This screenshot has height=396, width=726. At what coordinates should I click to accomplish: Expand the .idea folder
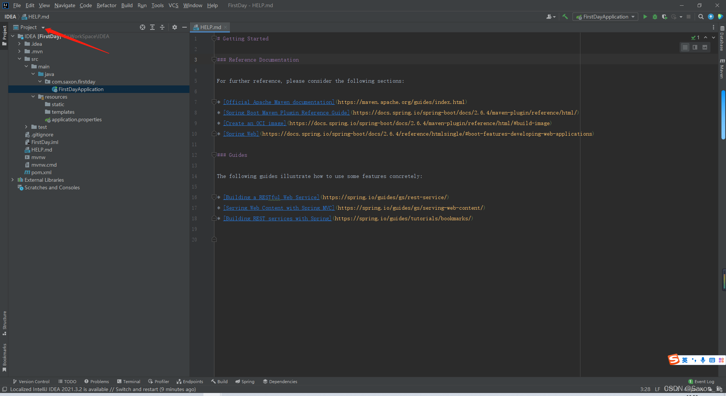click(x=19, y=44)
